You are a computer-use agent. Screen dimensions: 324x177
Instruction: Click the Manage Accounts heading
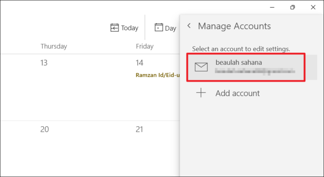[x=234, y=26]
